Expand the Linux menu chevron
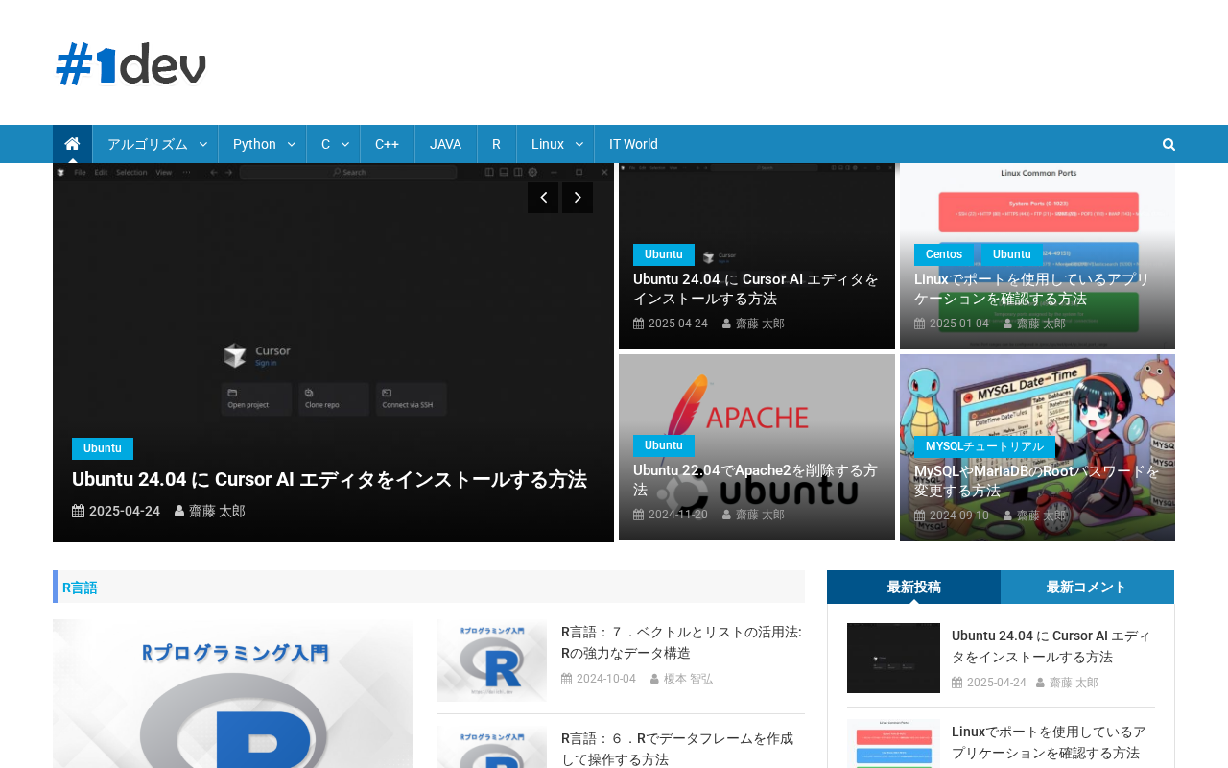The width and height of the screenshot is (1228, 768). (x=579, y=144)
